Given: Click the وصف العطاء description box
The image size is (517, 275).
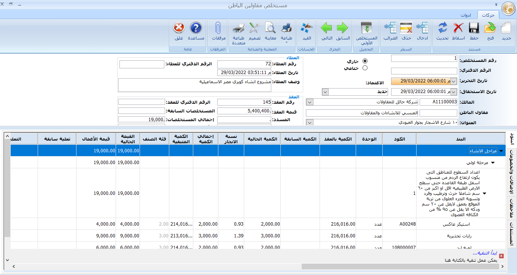Looking at the screenshot, I should [x=195, y=85].
